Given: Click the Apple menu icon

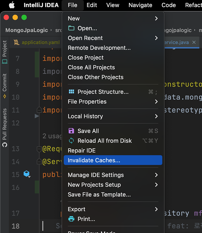Looking at the screenshot, I should (12, 5).
